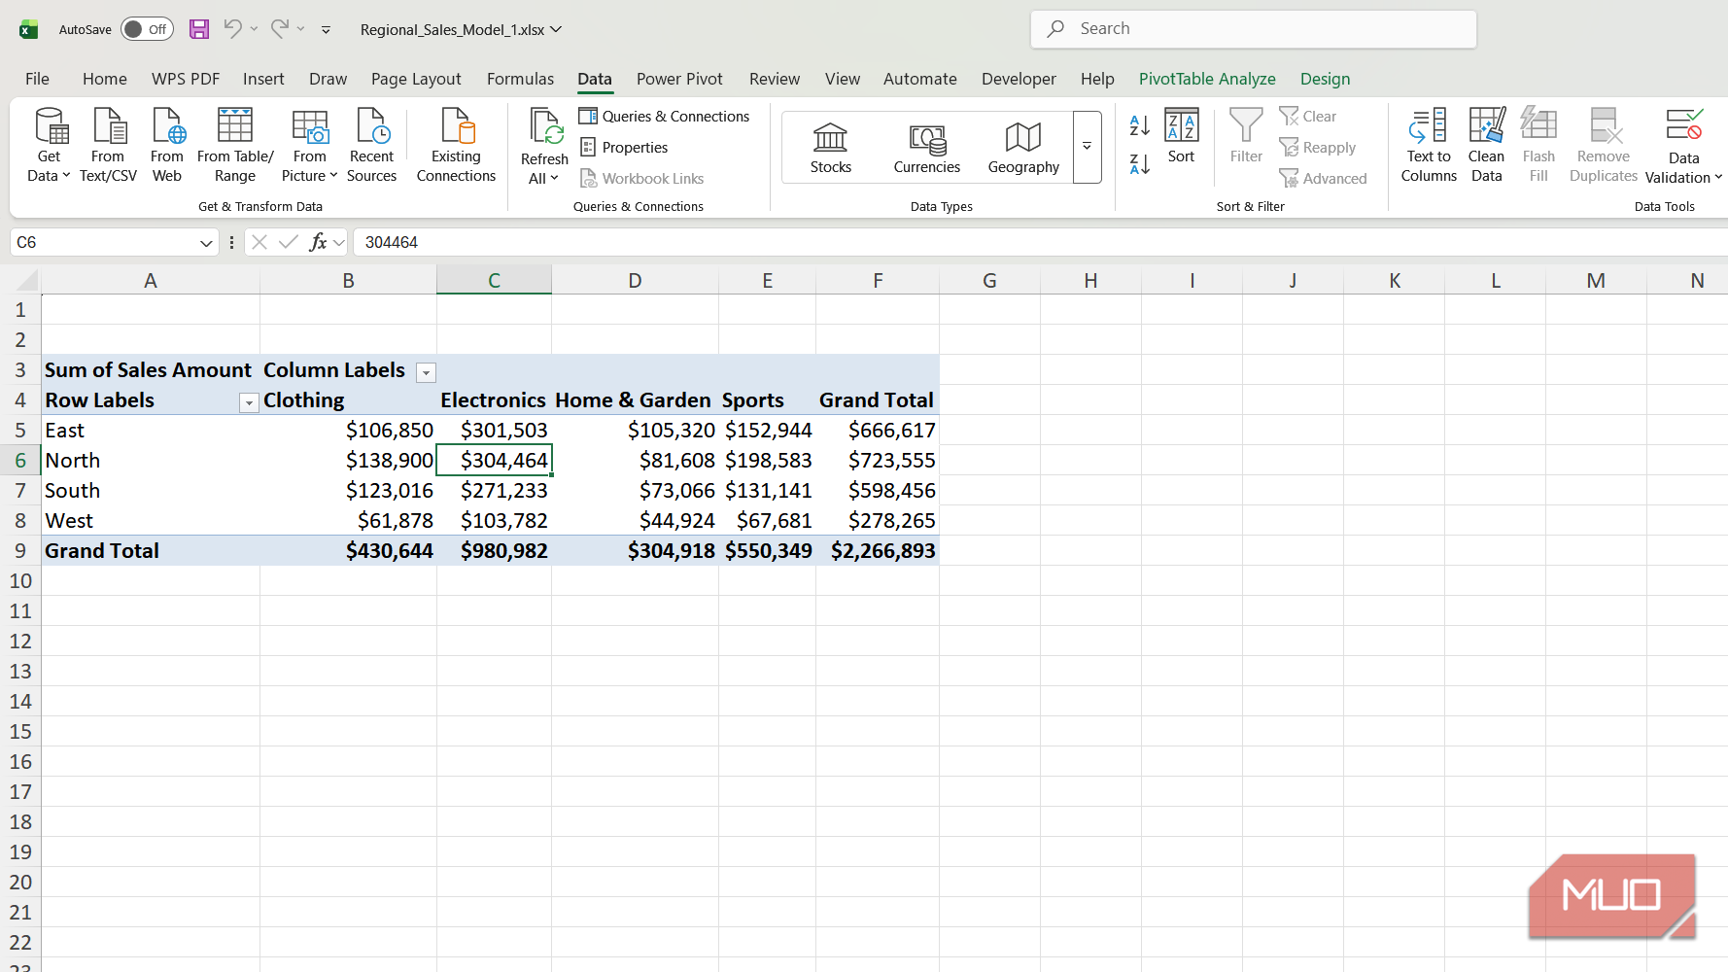Select the Sum of Sales Amount cell
1728x972 pixels.
coord(151,370)
